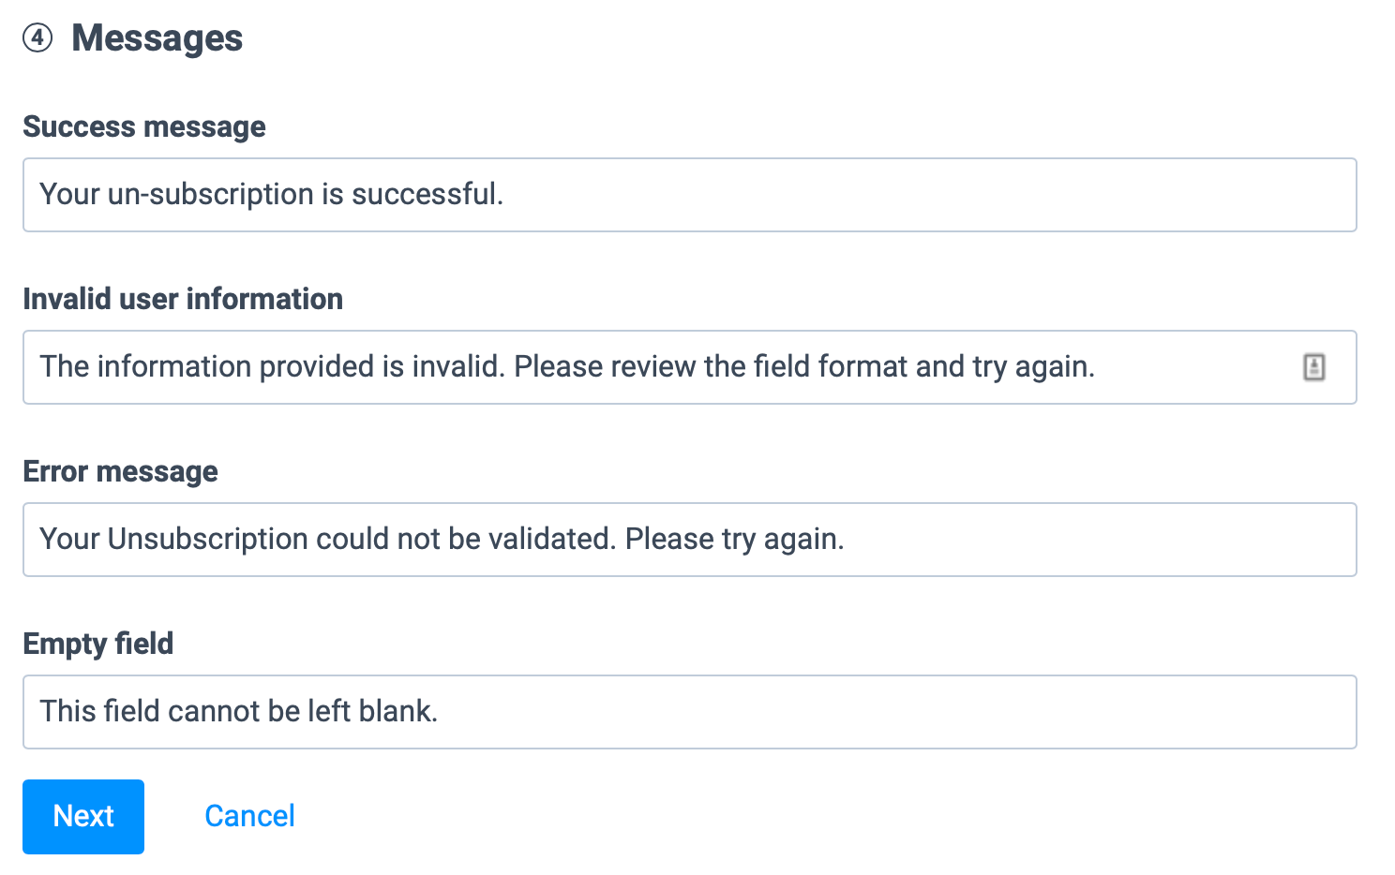The image size is (1395, 875).
Task: Click the Invalid user information label
Action: coord(183,299)
